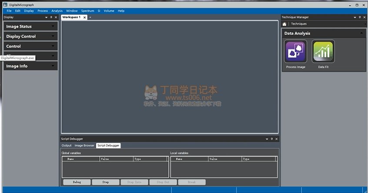The image size is (368, 193).
Task: Click the Break button
Action: pyautogui.click(x=192, y=182)
